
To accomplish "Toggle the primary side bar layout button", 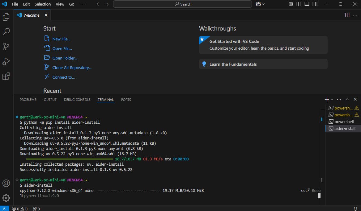I will [x=299, y=4].
